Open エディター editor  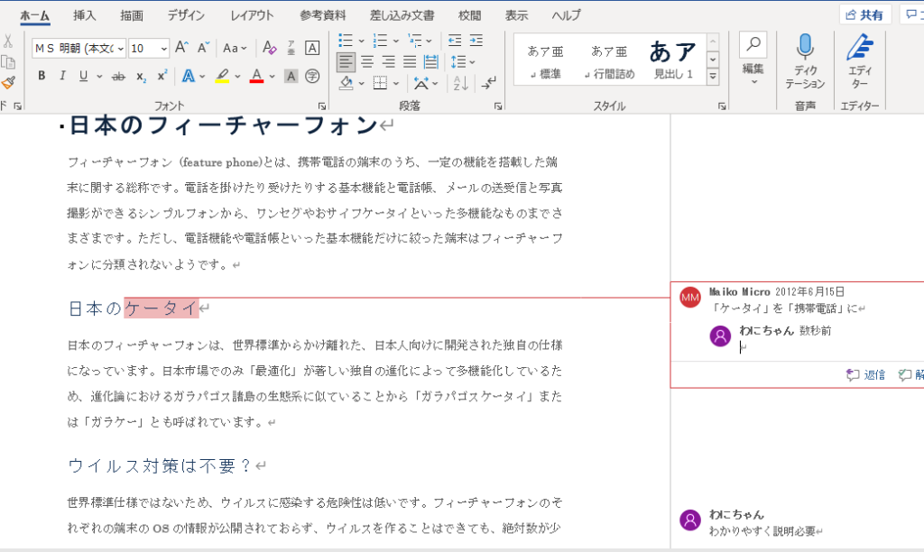(x=860, y=61)
